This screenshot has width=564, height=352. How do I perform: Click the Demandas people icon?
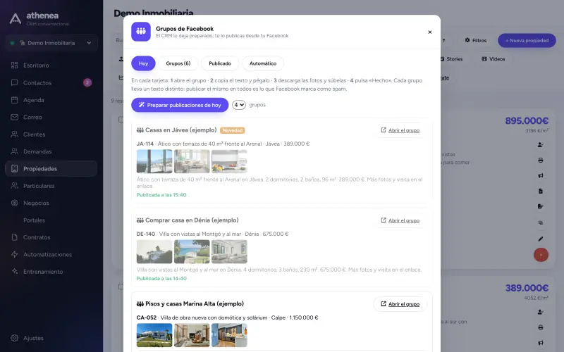click(x=14, y=151)
